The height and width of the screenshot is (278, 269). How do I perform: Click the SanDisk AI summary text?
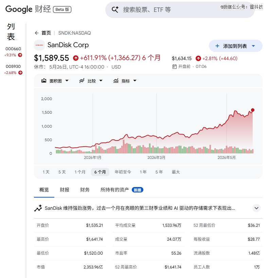coord(140,208)
